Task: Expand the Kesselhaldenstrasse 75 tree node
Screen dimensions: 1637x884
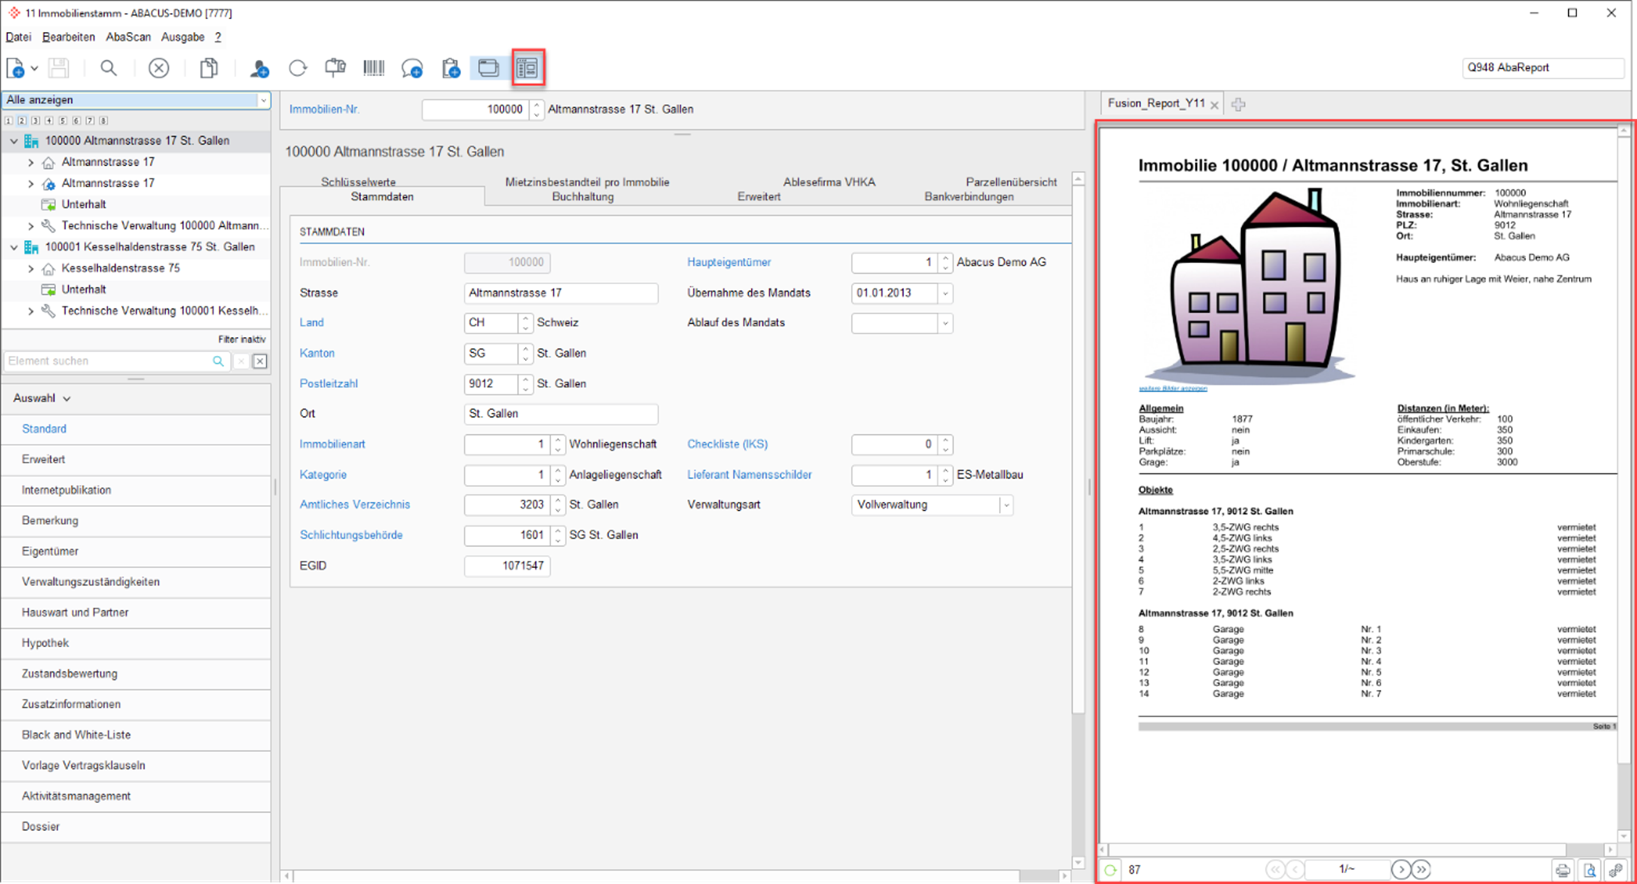Action: tap(30, 268)
